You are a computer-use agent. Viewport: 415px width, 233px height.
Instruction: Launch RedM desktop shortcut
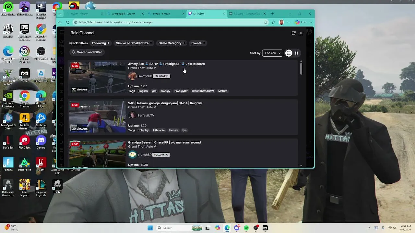[41, 164]
